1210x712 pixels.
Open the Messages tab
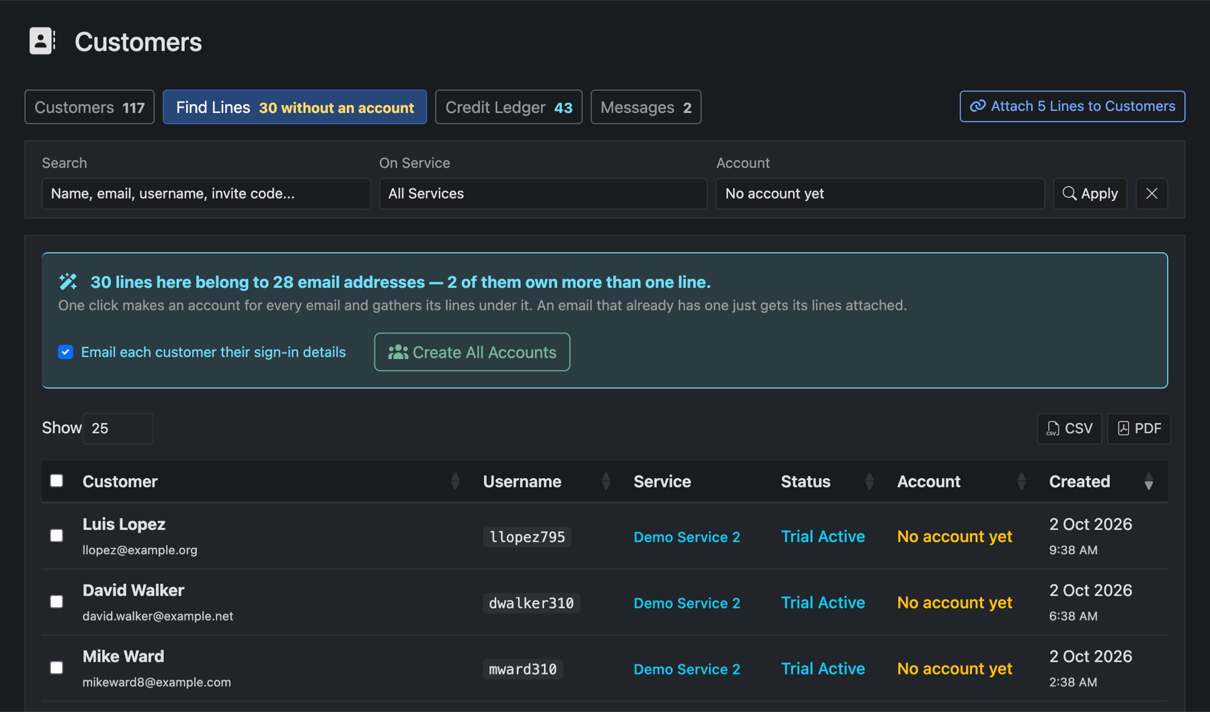click(x=646, y=107)
